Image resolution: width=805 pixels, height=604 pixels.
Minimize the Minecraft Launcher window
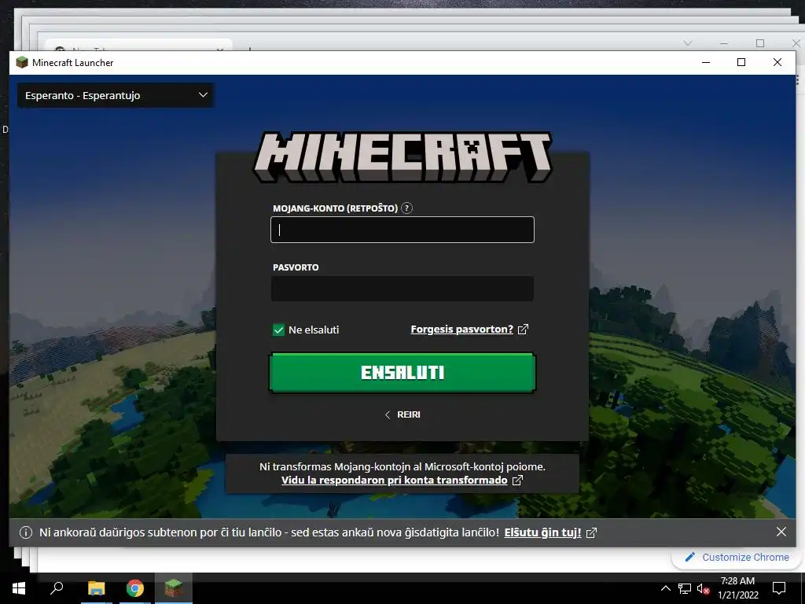click(706, 62)
